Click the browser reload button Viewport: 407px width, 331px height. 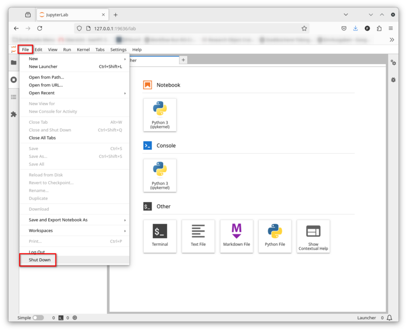[40, 29]
